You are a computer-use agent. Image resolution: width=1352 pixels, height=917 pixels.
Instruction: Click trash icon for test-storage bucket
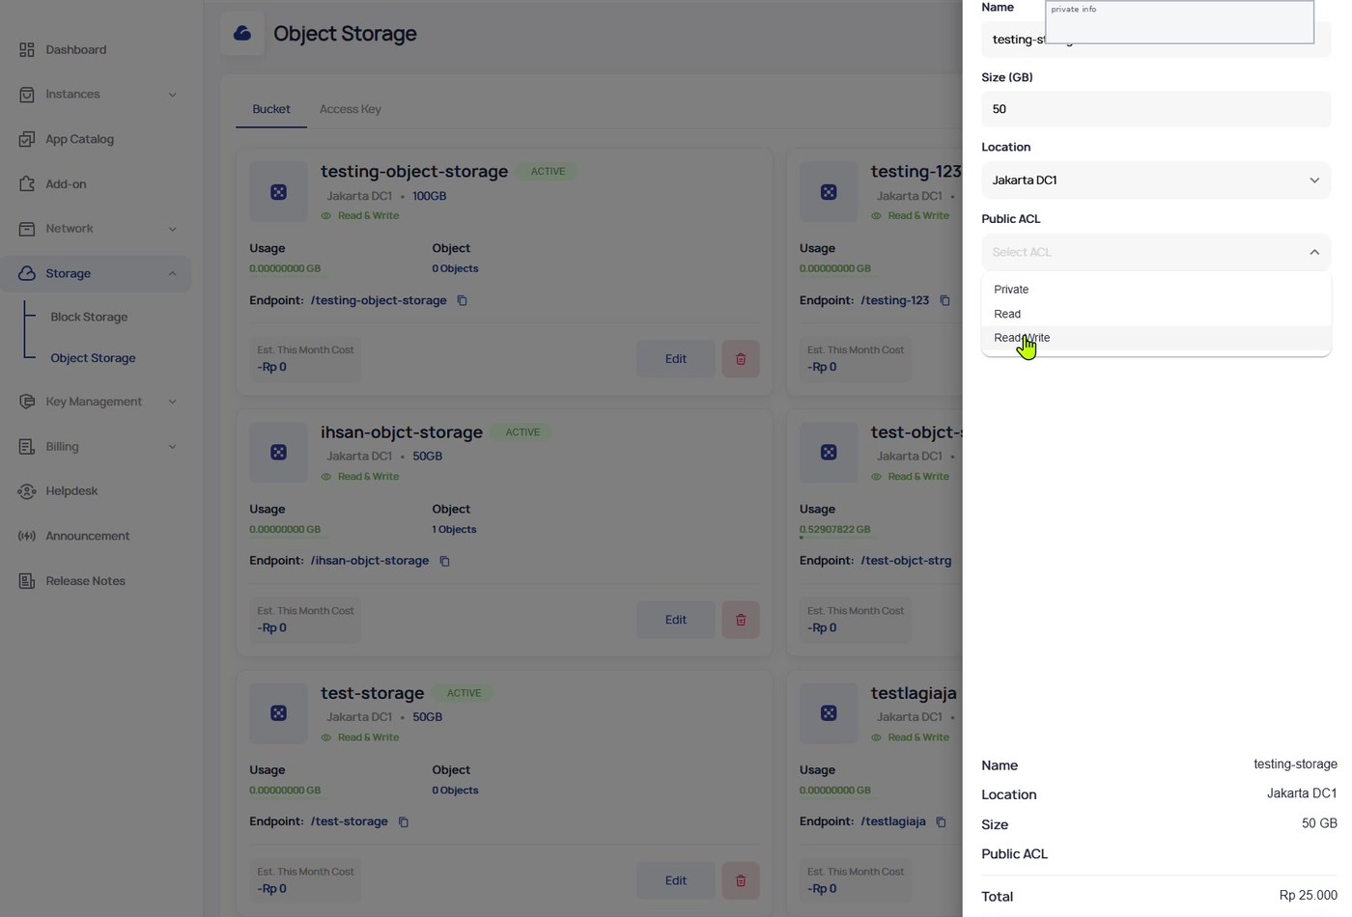click(741, 880)
